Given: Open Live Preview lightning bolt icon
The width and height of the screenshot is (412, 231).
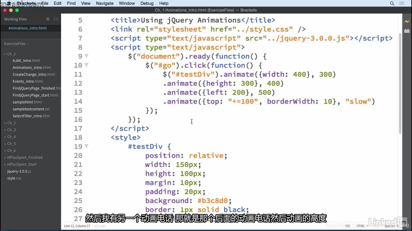Looking at the screenshot, I should 407,21.
